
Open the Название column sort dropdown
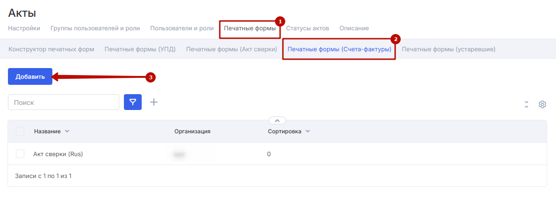pyautogui.click(x=67, y=131)
